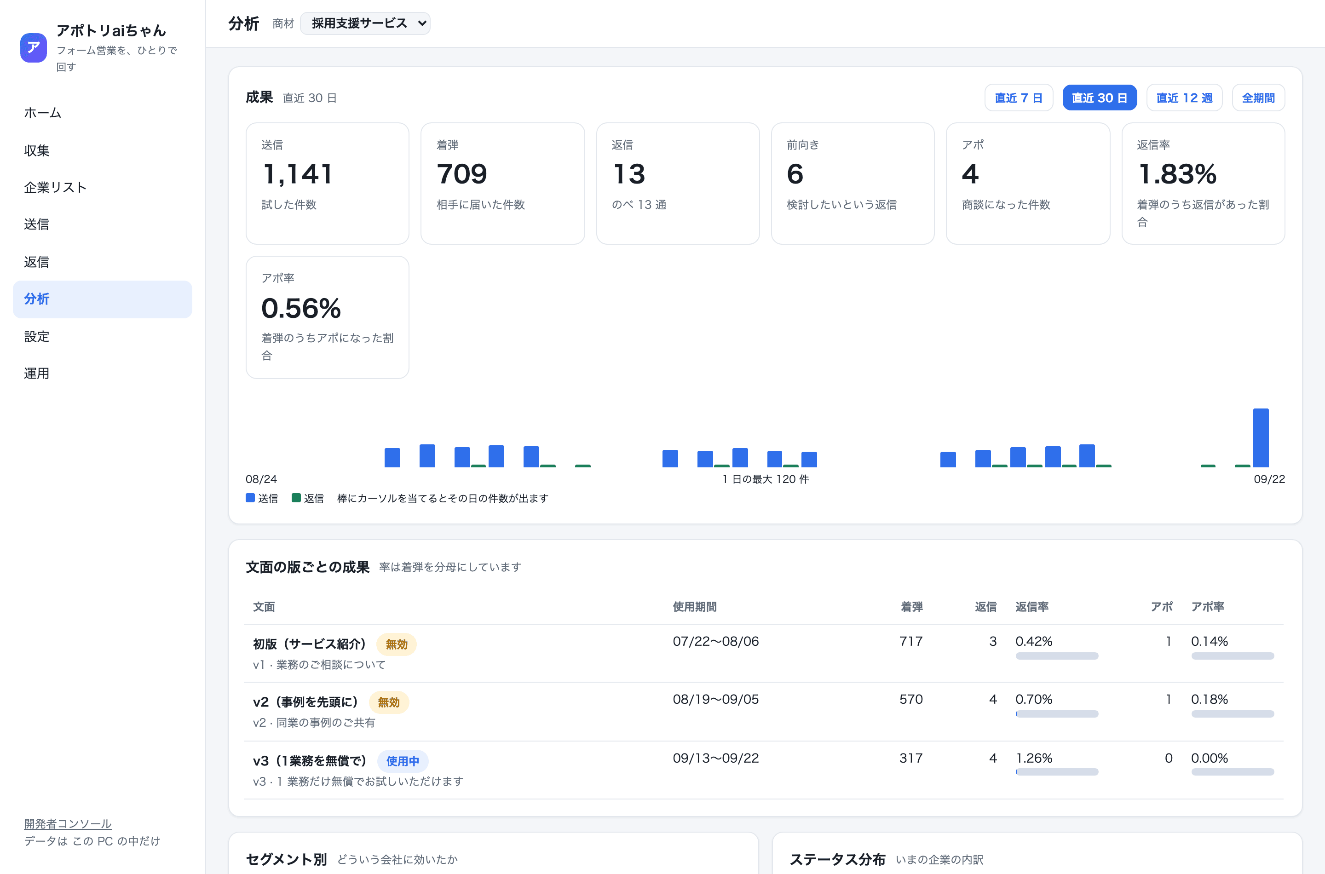Click the 使用期間 column header
Image resolution: width=1325 pixels, height=874 pixels.
[x=695, y=606]
